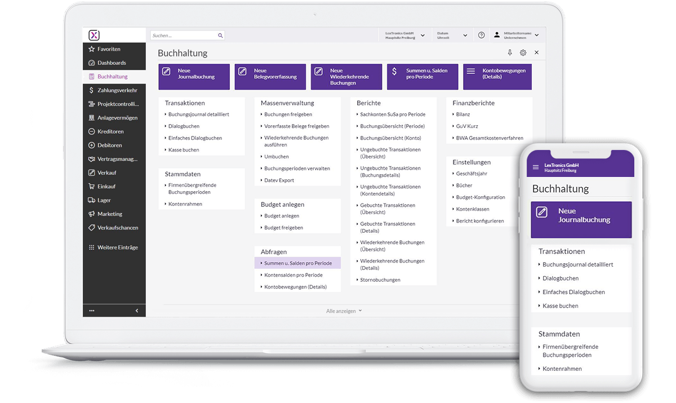This screenshot has height=403, width=676.
Task: Open Weitere Einträge in the sidebar
Action: 117,247
